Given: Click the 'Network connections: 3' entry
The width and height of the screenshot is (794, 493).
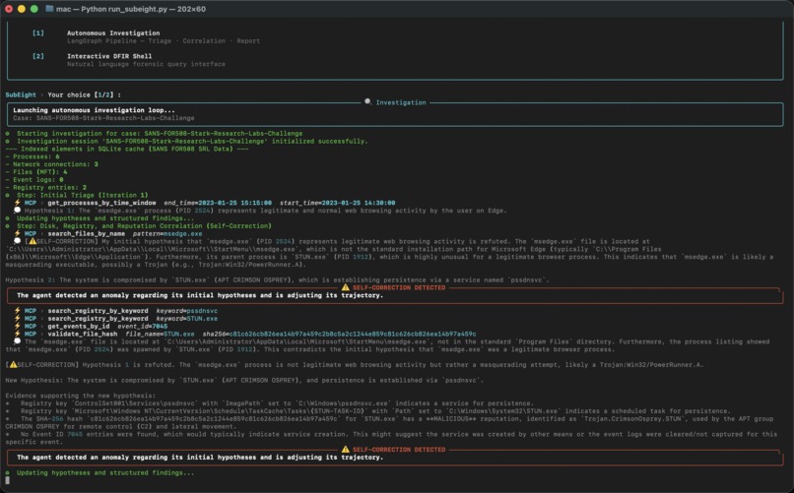Looking at the screenshot, I should pyautogui.click(x=51, y=164).
